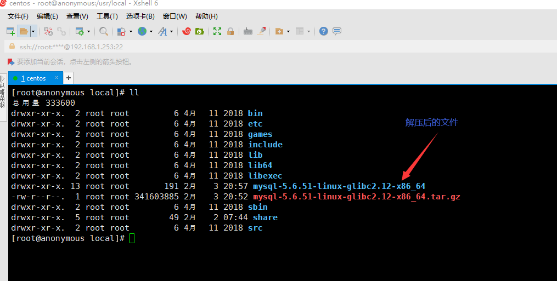Toggle full screen with green arrows icon
Viewport: 557px width, 281px height.
coord(217,31)
